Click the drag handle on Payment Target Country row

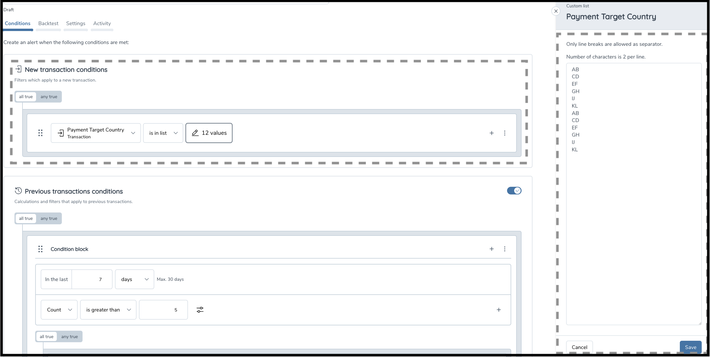[x=41, y=133]
